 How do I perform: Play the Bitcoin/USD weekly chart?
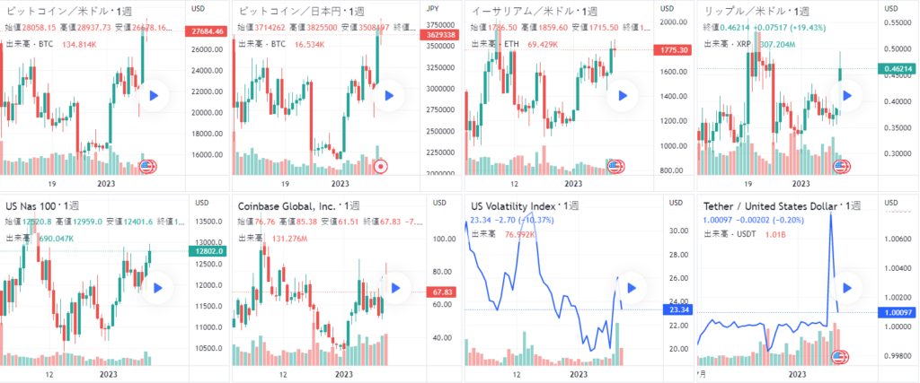pyautogui.click(x=154, y=96)
